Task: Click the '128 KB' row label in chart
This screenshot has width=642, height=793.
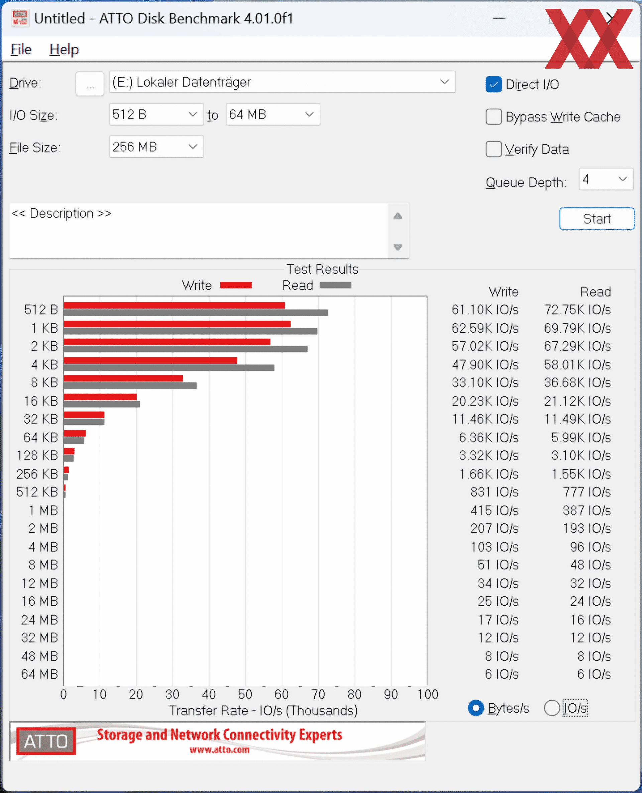Action: tap(37, 455)
